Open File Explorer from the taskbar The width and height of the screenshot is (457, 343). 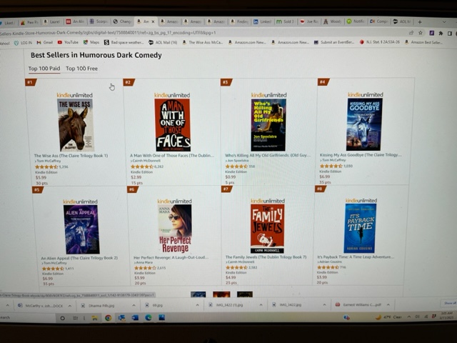95,318
